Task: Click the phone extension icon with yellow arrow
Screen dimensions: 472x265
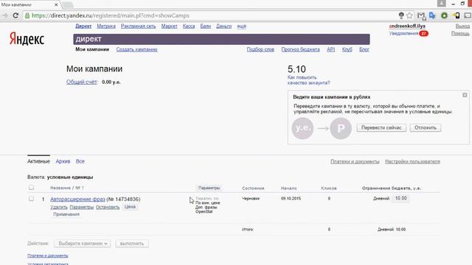Action: tap(457, 15)
